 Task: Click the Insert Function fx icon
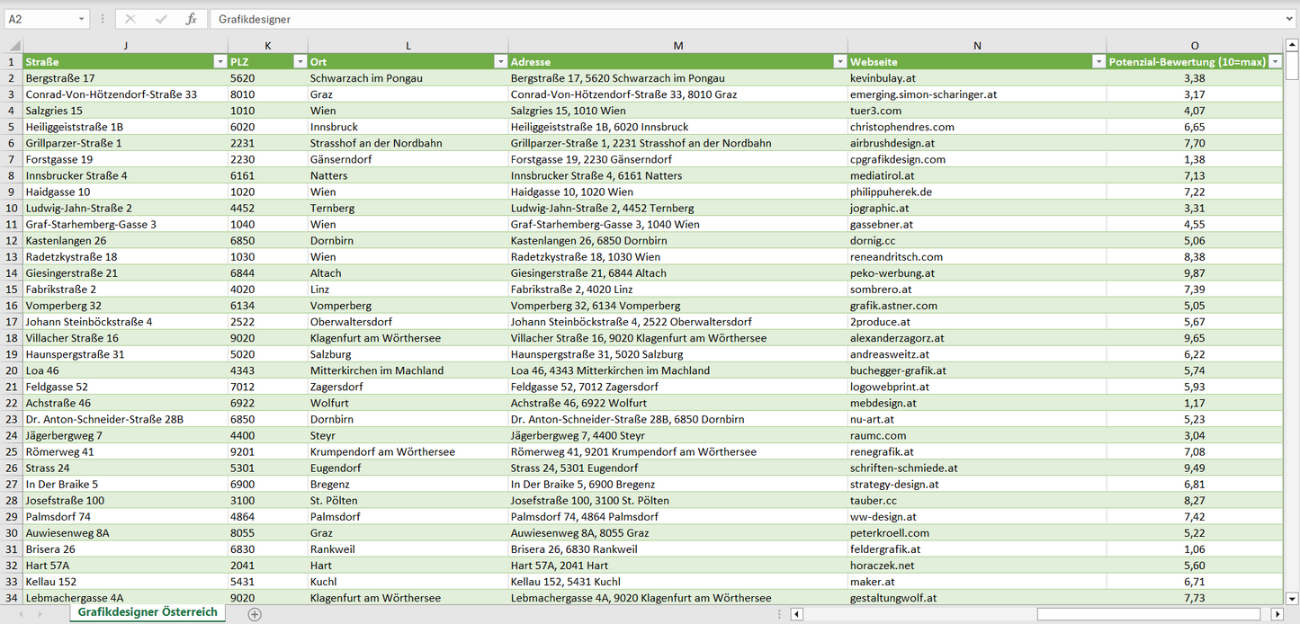(x=191, y=19)
